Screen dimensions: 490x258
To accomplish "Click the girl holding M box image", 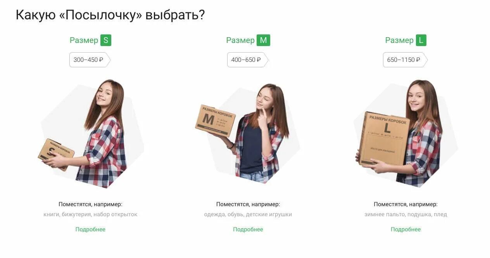I will coord(248,133).
